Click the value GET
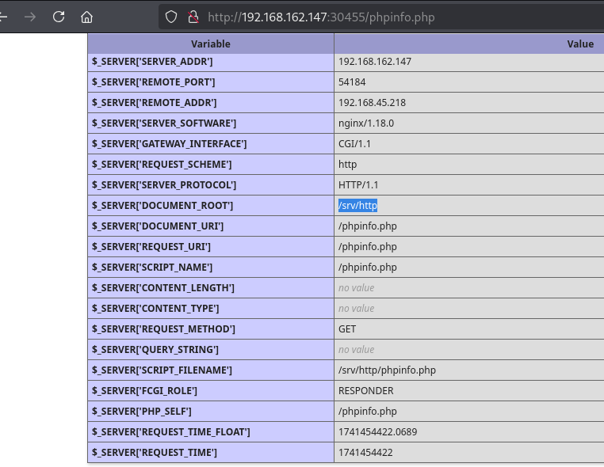This screenshot has width=604, height=467. click(347, 329)
